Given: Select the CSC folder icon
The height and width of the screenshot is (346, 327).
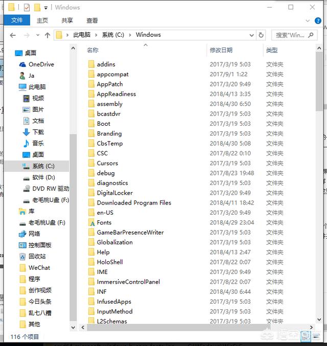Looking at the screenshot, I should [91, 153].
